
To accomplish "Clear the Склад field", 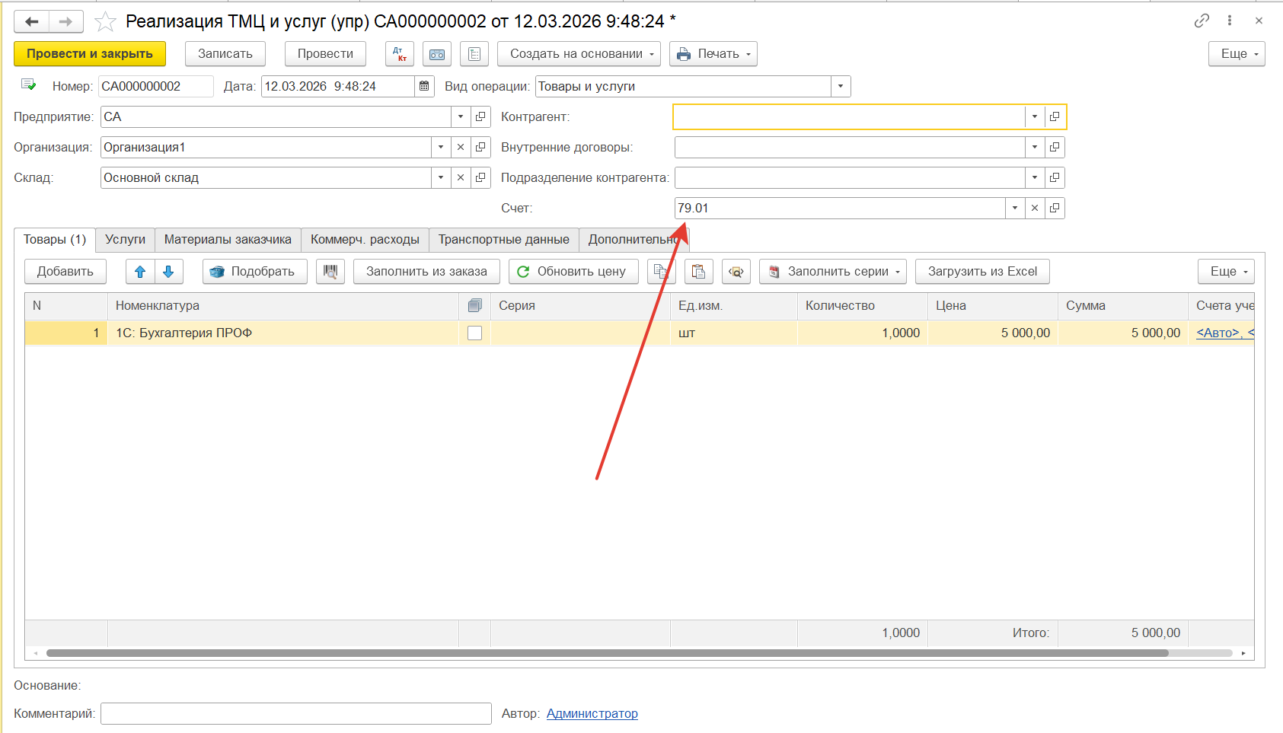I will (x=461, y=177).
